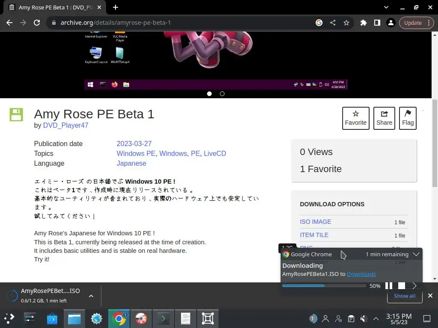Screen dimensions: 438x328
Task: Reload the archive.org page
Action: pyautogui.click(x=37, y=23)
